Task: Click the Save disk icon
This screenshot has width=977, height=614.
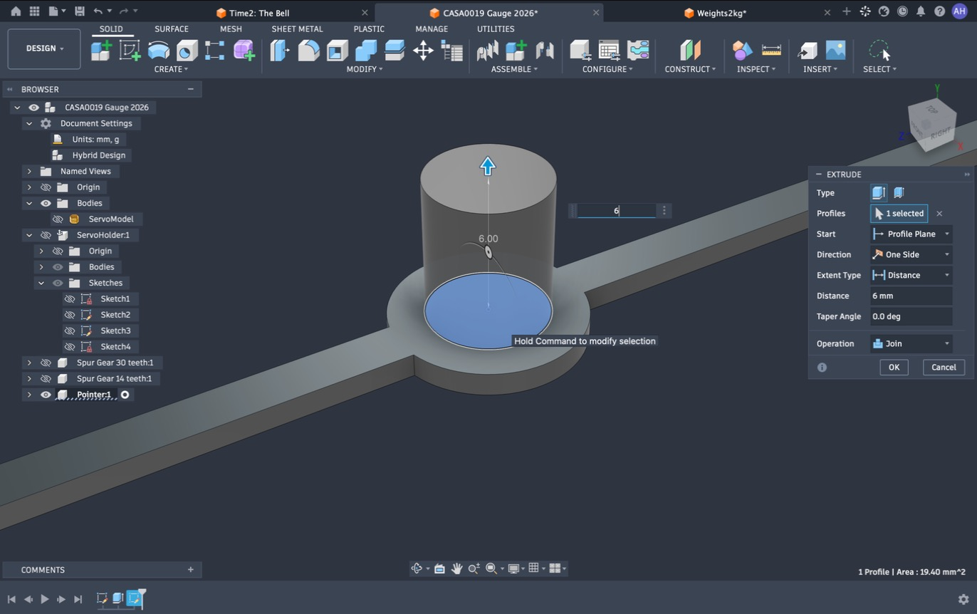Action: [79, 11]
